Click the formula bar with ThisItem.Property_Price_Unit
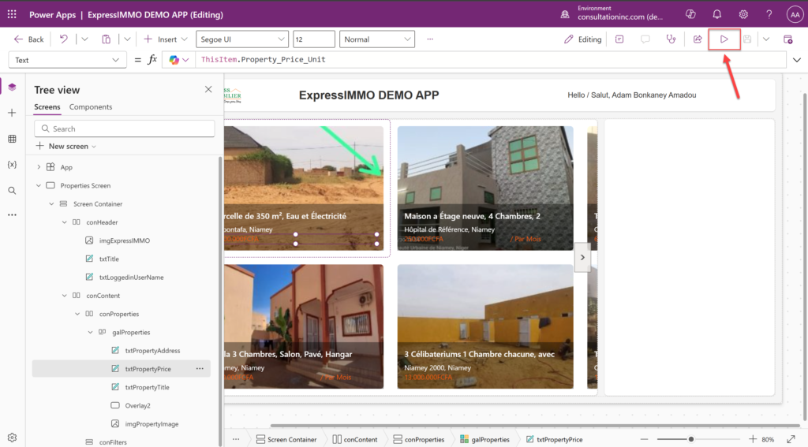Screen dimensions: 808x447 [x=489, y=60]
